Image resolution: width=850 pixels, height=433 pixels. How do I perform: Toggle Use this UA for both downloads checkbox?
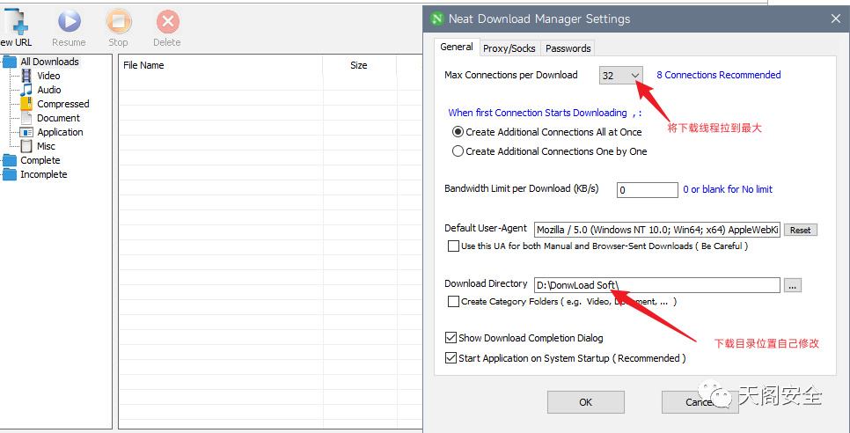coord(453,246)
